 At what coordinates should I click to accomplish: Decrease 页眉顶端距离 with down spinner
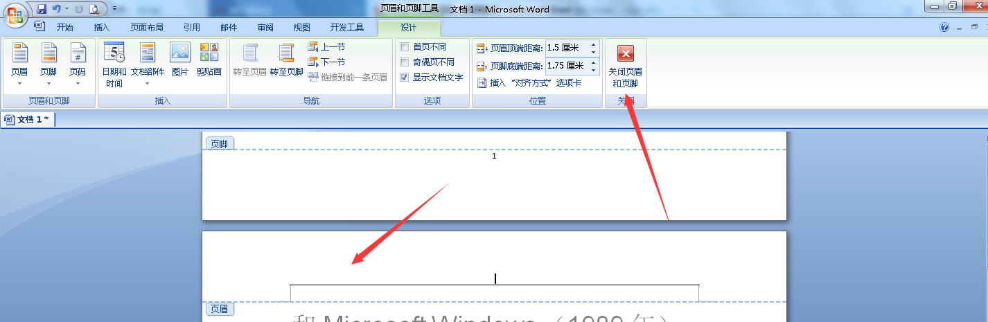594,52
